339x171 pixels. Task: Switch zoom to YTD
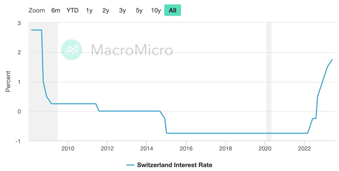click(x=72, y=10)
